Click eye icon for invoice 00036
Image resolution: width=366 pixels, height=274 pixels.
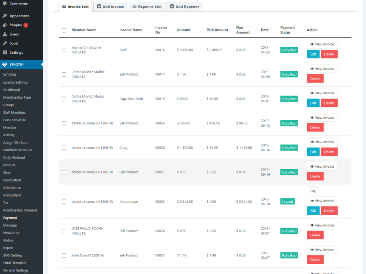point(312,225)
